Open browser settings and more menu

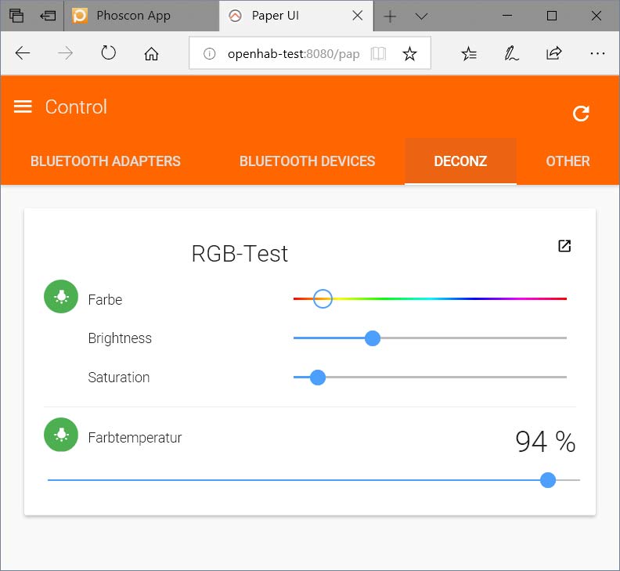[597, 53]
